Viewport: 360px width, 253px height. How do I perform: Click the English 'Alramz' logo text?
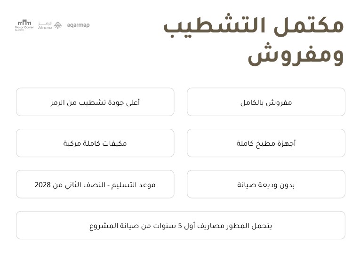45,28
